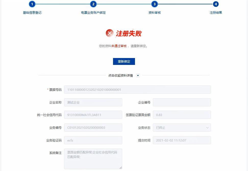Viewport: 248px width, 171px height.
Task: Click the 提交时间 field showing 2021-02-02
Action: (x=182, y=140)
